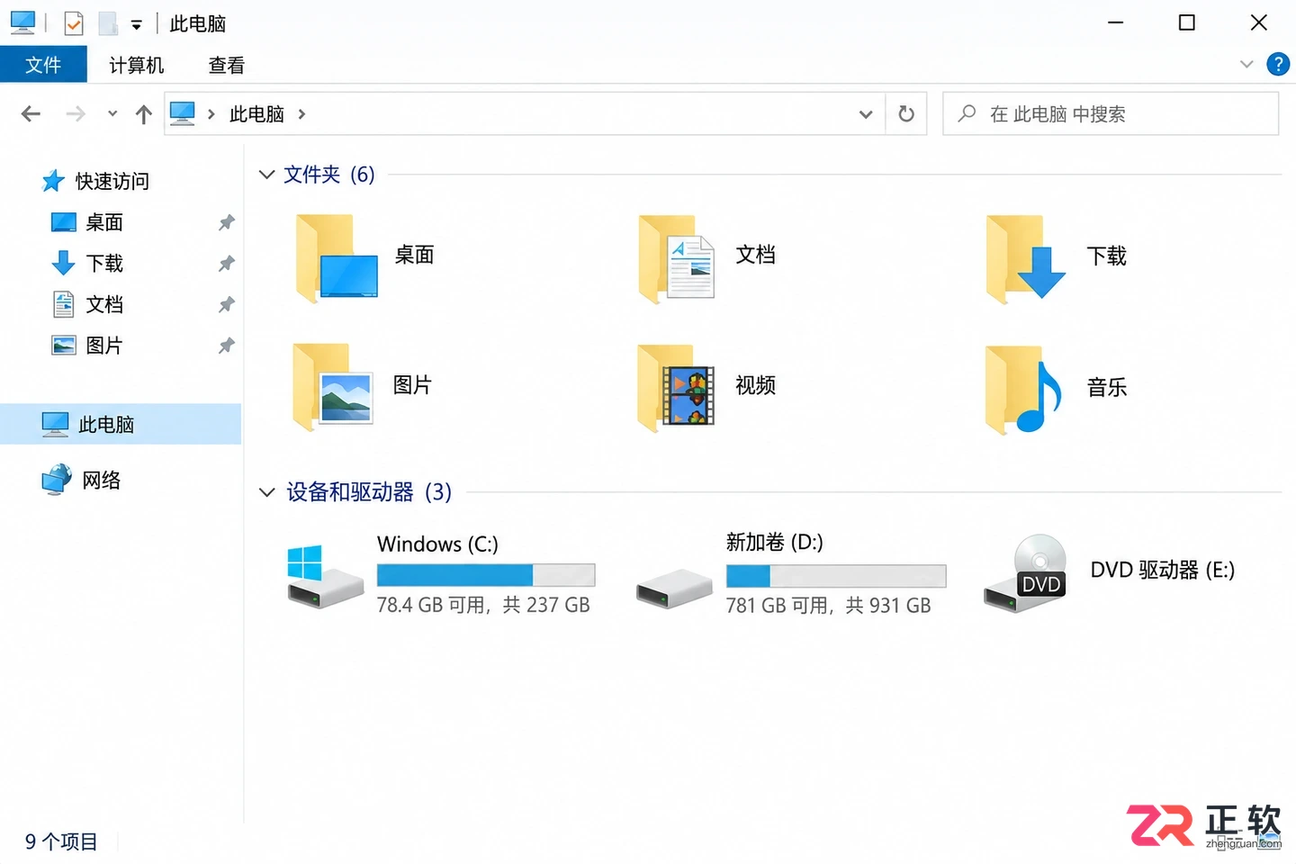Screen dimensions: 1296x864
Task: Click the pin icon beside 图片
Action: (x=227, y=346)
